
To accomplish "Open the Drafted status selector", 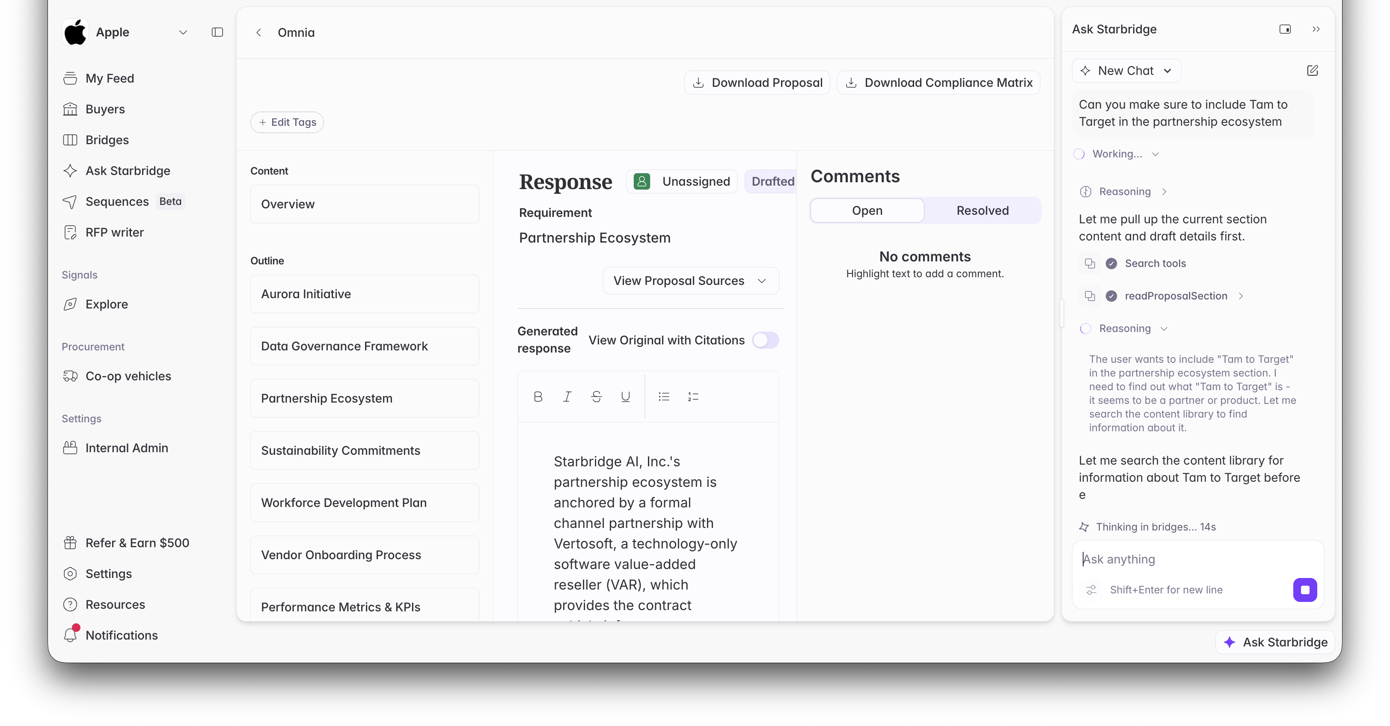I will pyautogui.click(x=772, y=181).
